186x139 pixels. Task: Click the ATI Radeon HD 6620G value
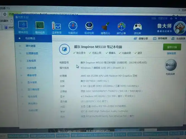108,96
